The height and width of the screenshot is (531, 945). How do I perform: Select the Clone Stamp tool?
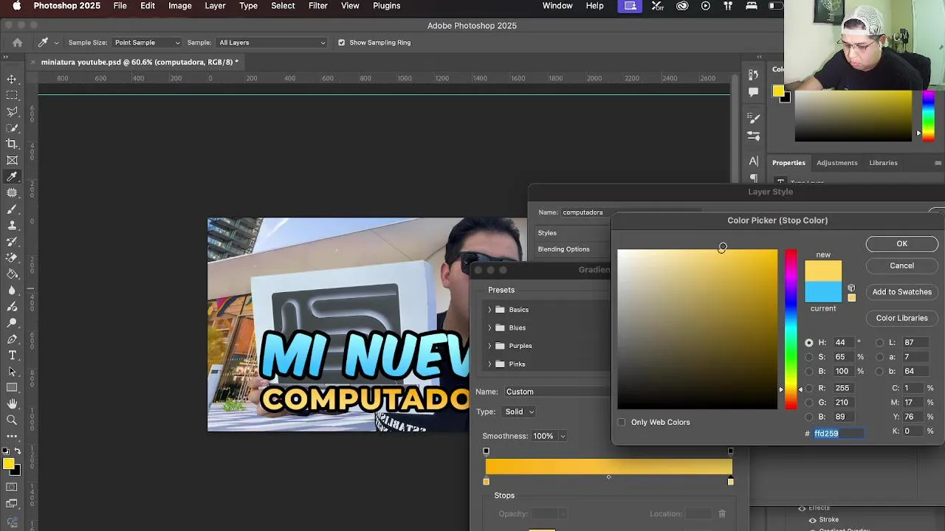[x=12, y=225]
